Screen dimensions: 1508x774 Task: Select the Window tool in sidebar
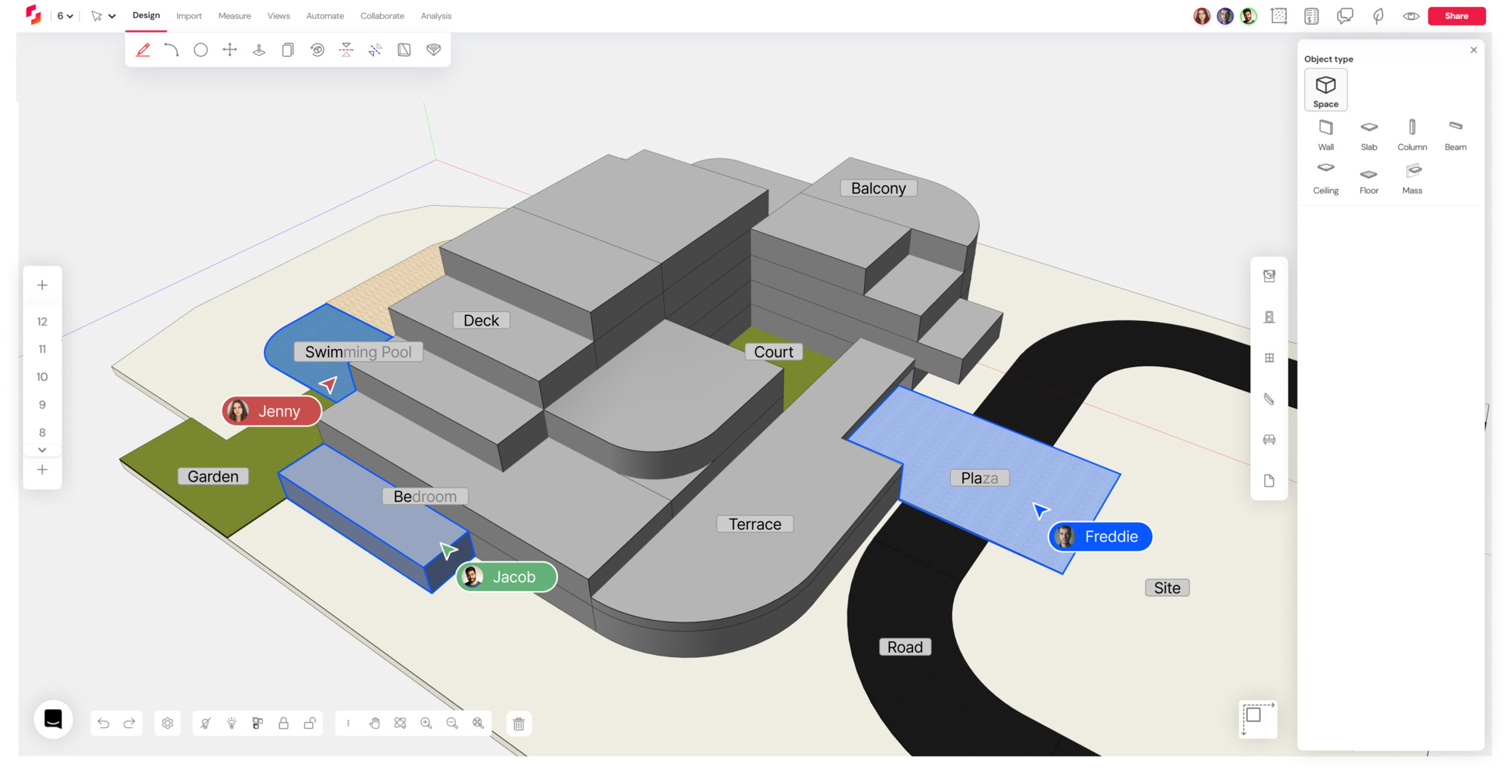[x=1270, y=357]
